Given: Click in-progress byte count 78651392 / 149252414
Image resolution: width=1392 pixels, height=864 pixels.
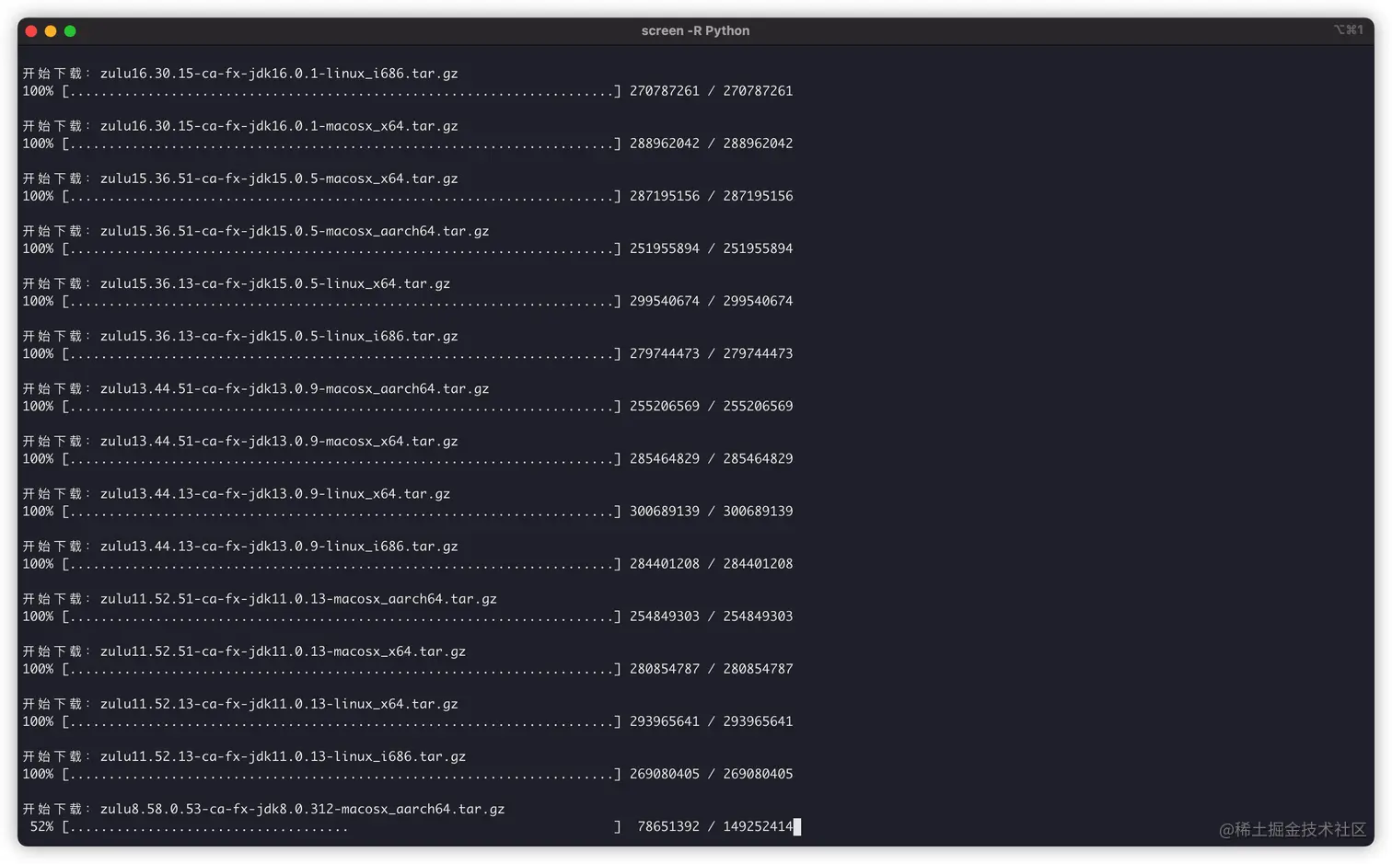Looking at the screenshot, I should click(x=714, y=826).
